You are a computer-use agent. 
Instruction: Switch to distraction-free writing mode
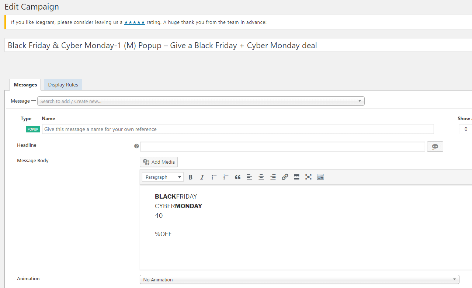(308, 177)
